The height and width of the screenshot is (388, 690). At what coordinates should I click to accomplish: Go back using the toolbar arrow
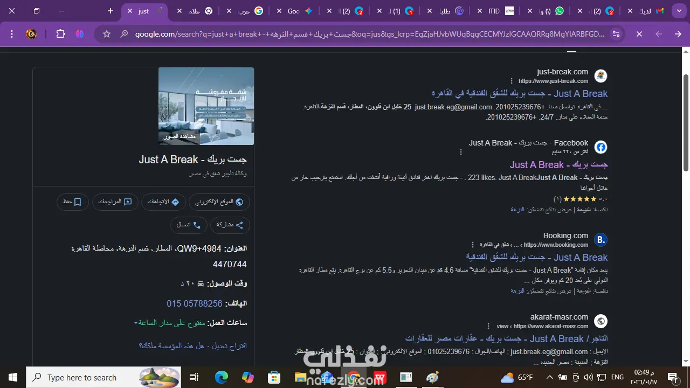coord(659,34)
